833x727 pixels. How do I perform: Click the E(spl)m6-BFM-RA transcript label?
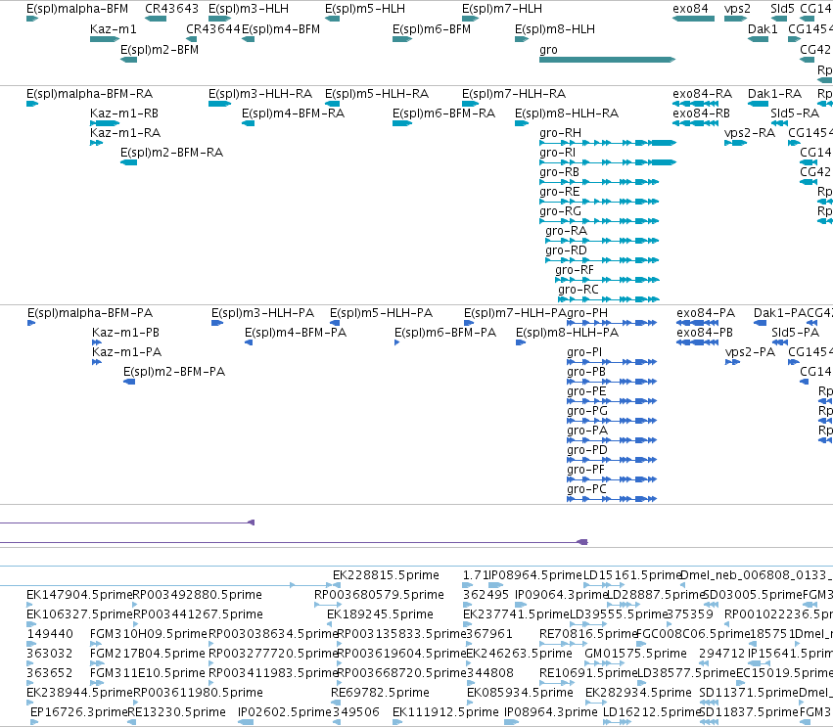[443, 114]
